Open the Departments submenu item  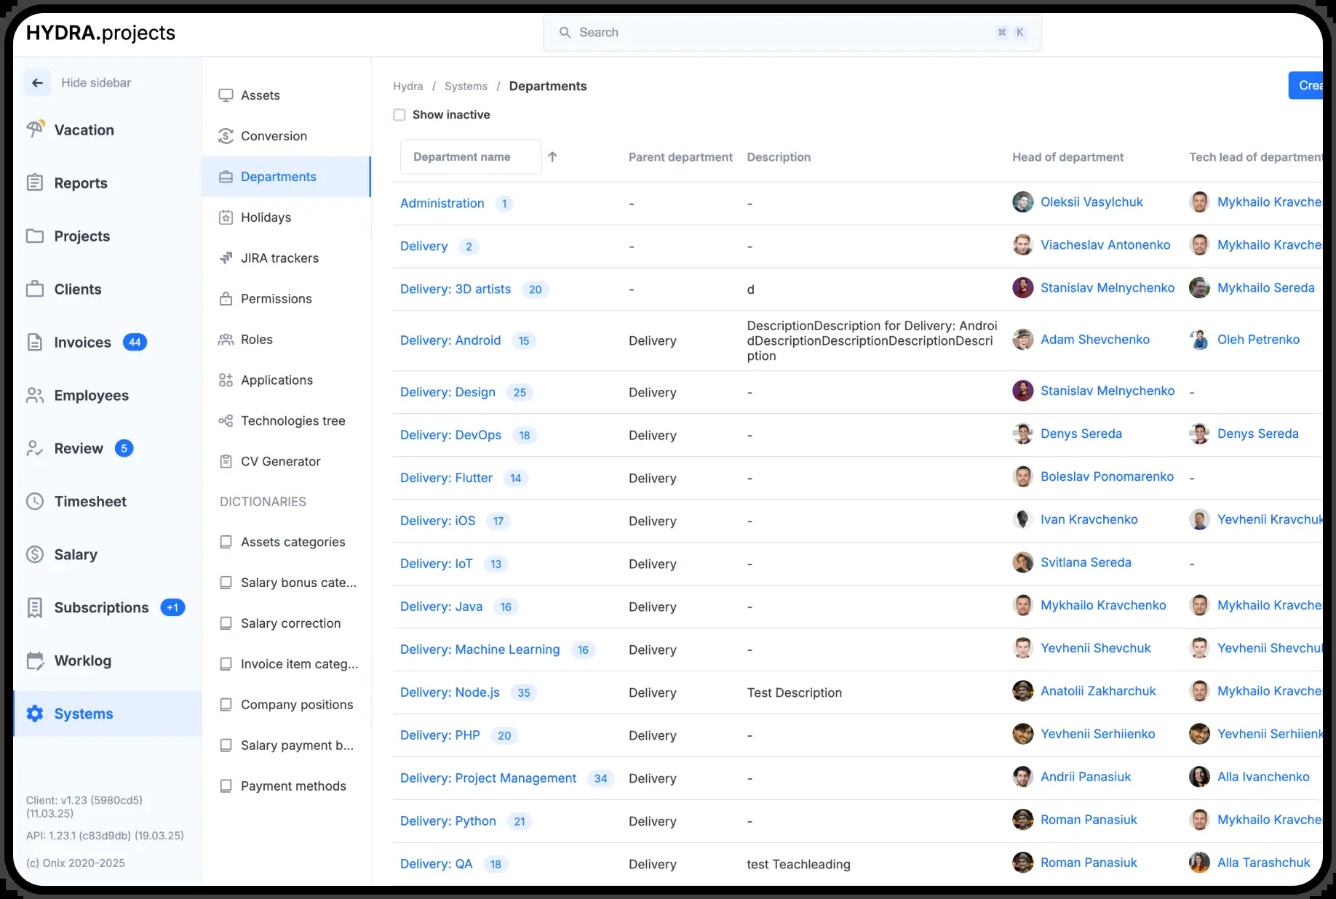click(x=287, y=177)
